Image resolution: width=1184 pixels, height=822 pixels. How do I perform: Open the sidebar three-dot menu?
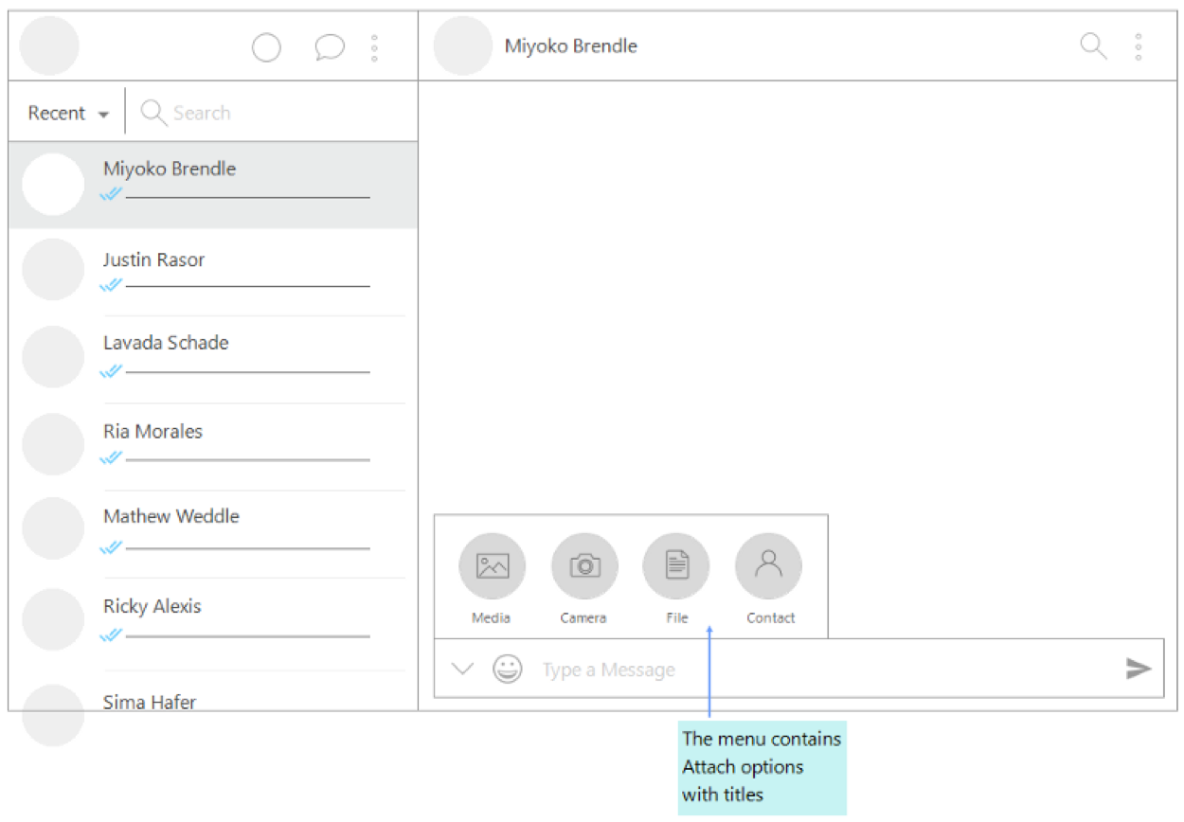pos(375,47)
